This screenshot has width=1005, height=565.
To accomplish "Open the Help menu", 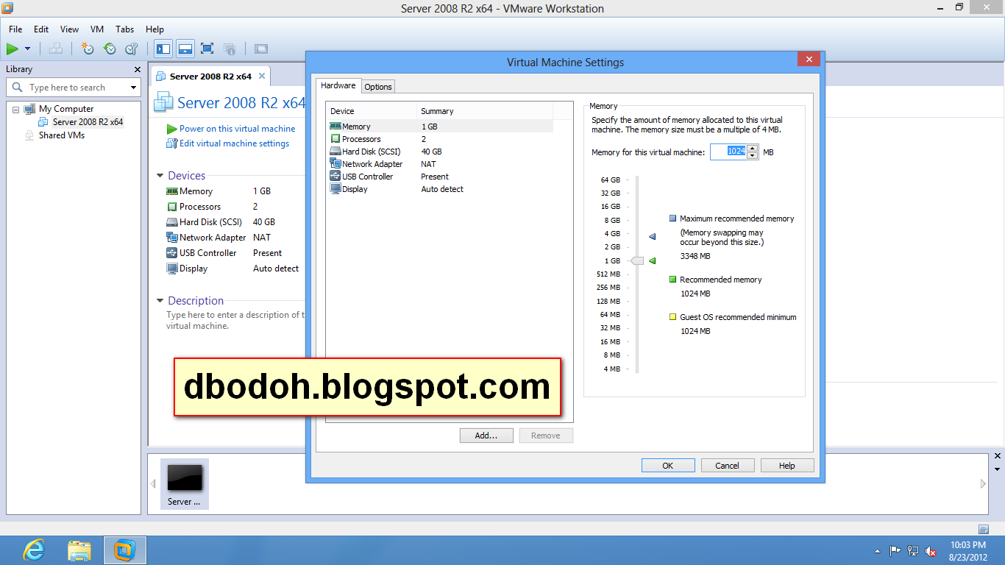I will point(155,29).
